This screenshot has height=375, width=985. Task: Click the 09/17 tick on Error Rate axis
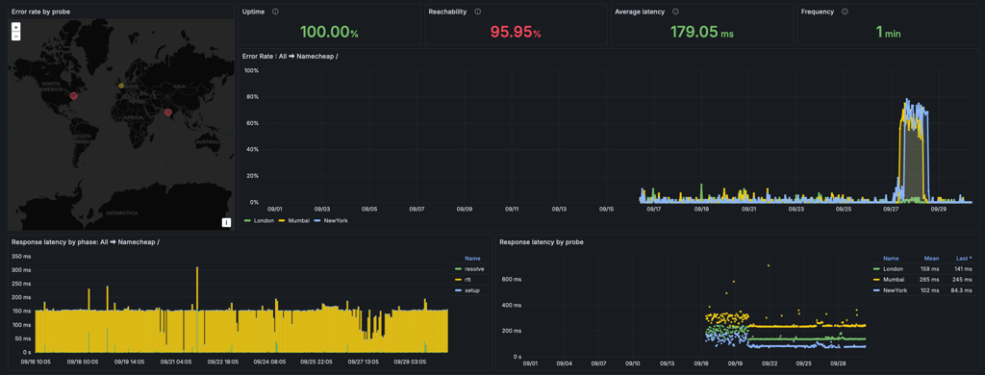click(654, 209)
